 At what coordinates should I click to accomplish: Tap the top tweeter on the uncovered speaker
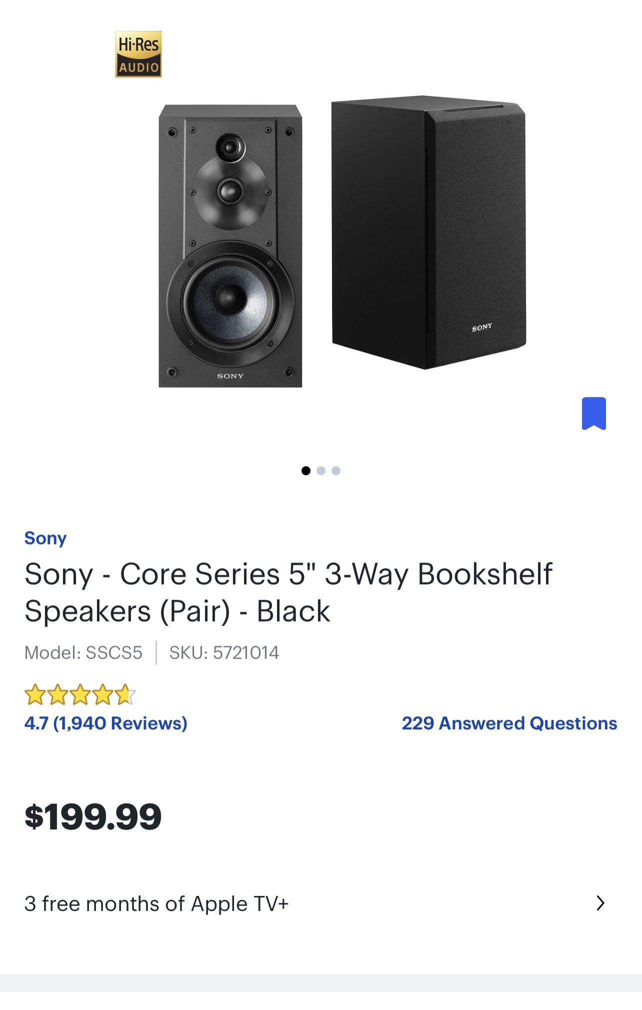click(230, 147)
